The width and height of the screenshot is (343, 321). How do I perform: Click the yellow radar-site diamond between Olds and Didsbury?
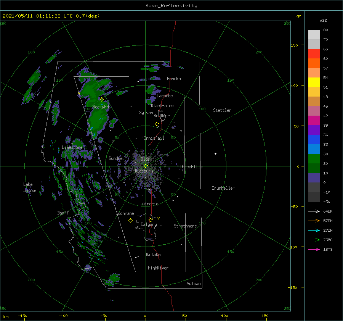pyautogui.click(x=146, y=166)
